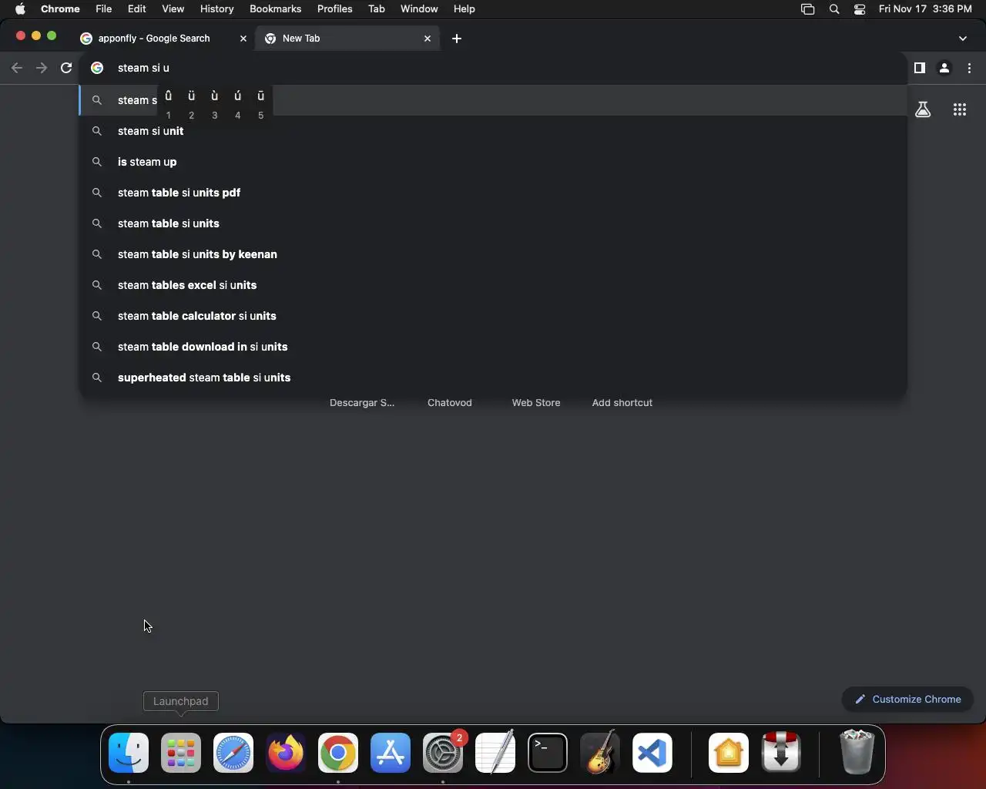
Task: Toggle Chrome's side panel
Action: click(x=919, y=68)
